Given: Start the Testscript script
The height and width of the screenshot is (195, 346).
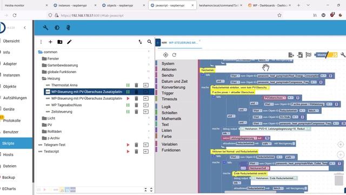Looking at the screenshot, I should click(128, 152).
